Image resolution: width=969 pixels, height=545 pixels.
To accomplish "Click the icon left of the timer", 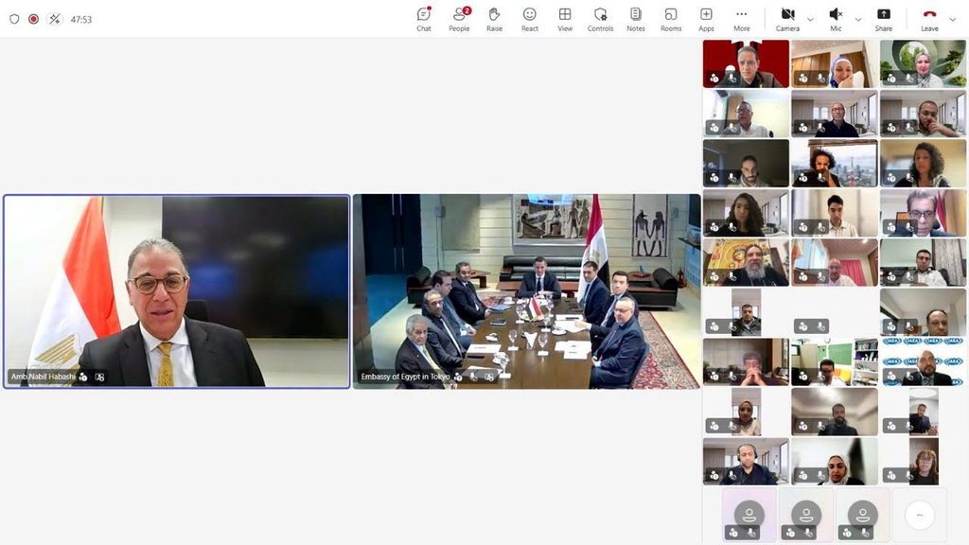I will (54, 19).
